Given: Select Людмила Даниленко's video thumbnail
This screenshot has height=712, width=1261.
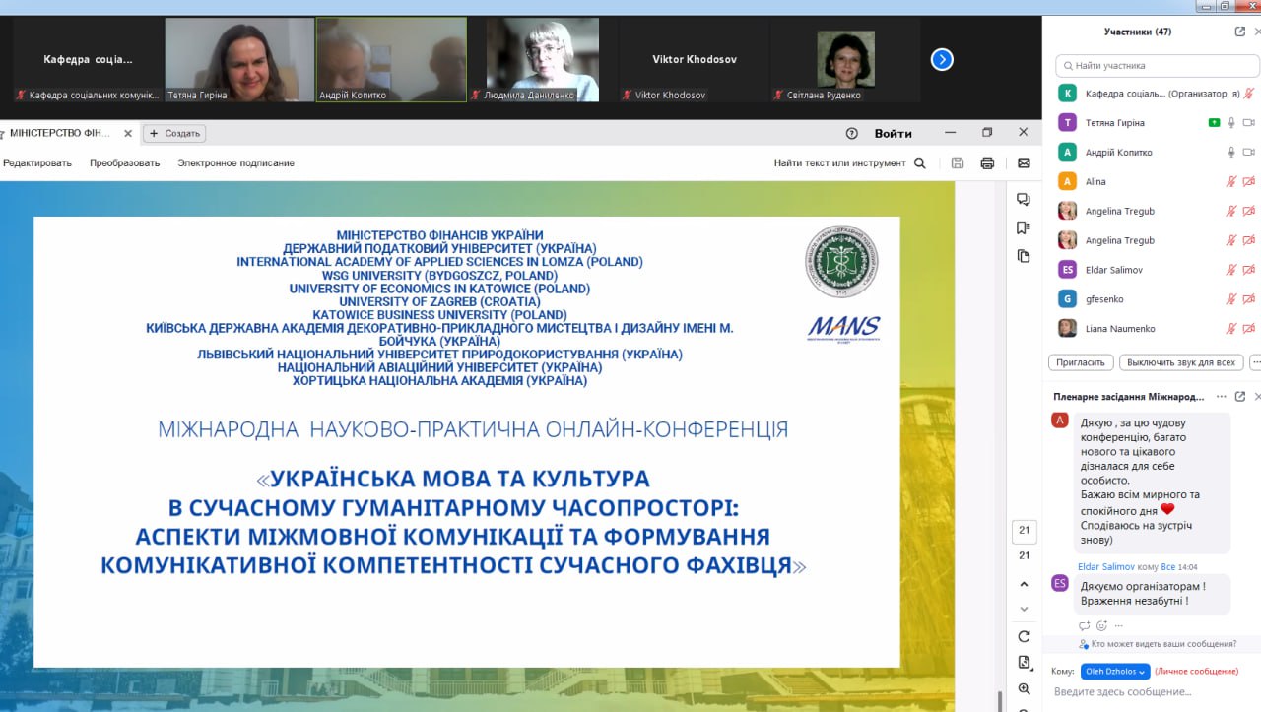Looking at the screenshot, I should tap(543, 60).
